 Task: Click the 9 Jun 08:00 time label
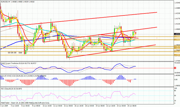tap(36, 106)
